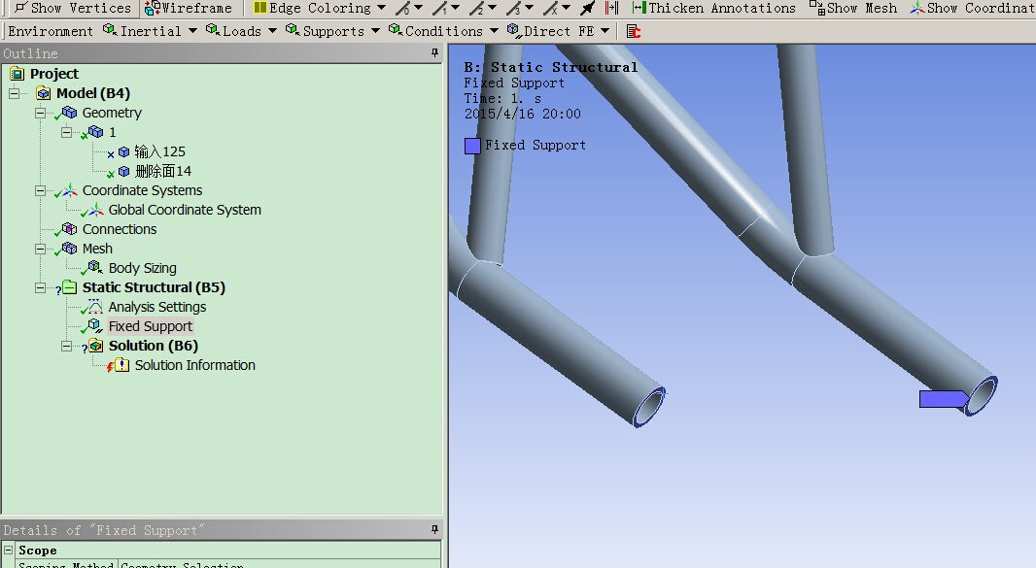Collapse the Model (B4) node
Image resolution: width=1036 pixels, height=568 pixels.
pos(14,93)
